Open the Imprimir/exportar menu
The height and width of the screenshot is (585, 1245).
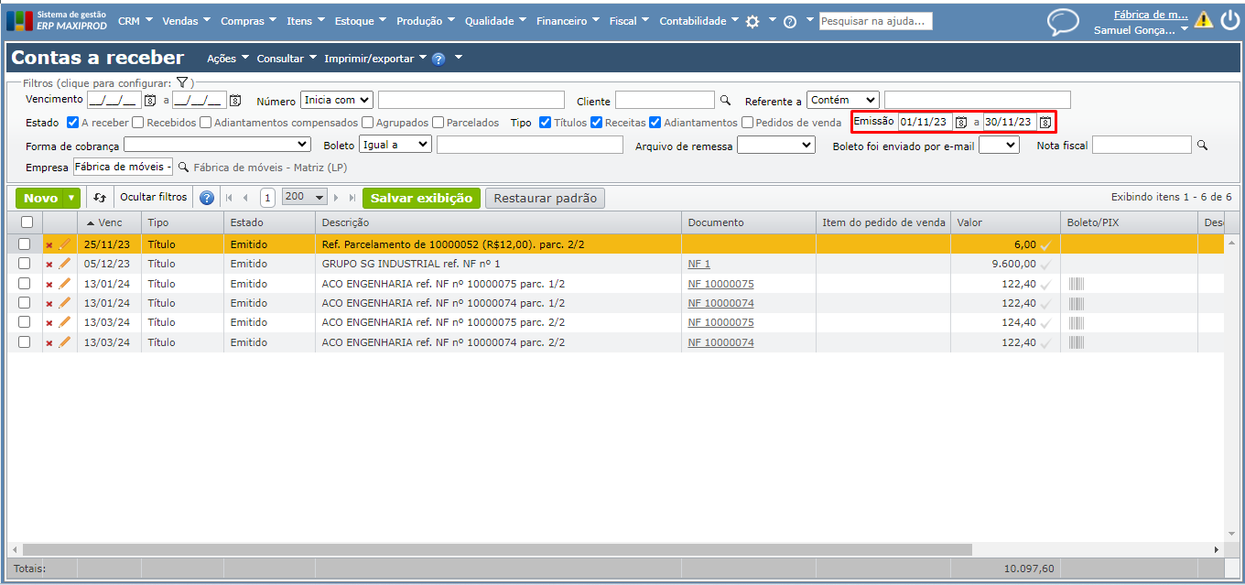[374, 59]
